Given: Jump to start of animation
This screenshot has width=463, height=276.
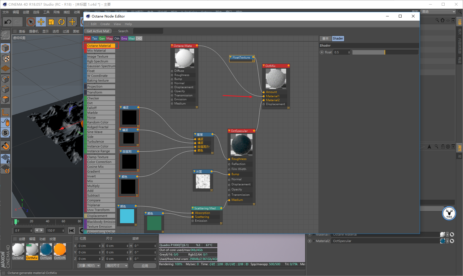Looking at the screenshot, I should pos(72,231).
